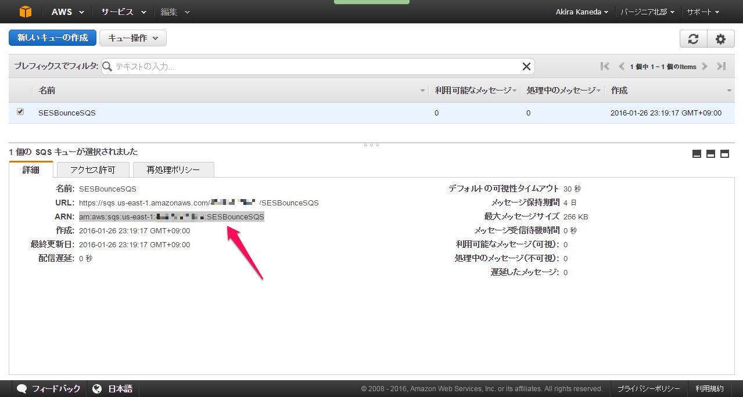Click the AWS orange cube logo

click(24, 12)
